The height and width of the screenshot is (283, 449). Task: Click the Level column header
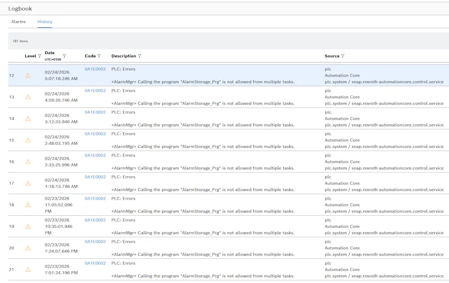(x=31, y=56)
